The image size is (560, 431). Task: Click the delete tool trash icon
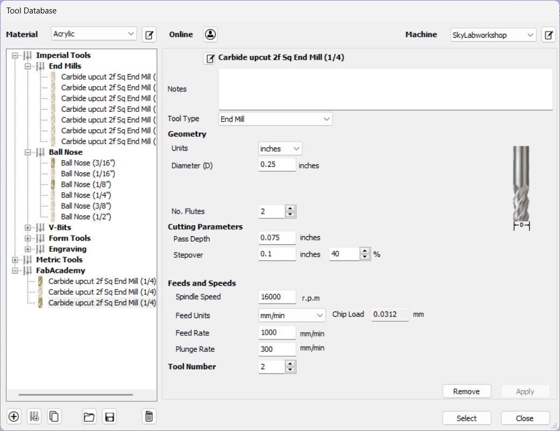point(149,416)
